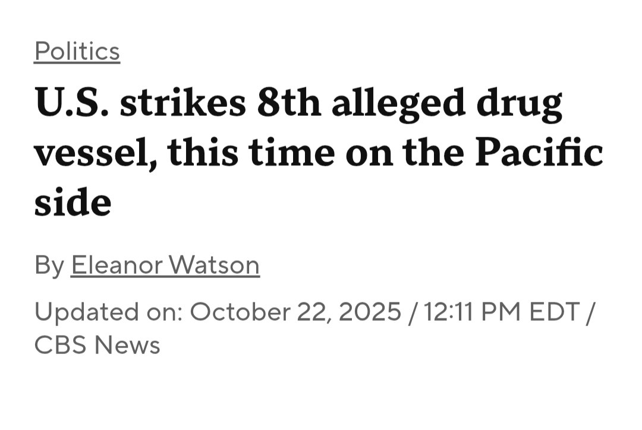
Task: Open the Politics section link
Action: [77, 52]
